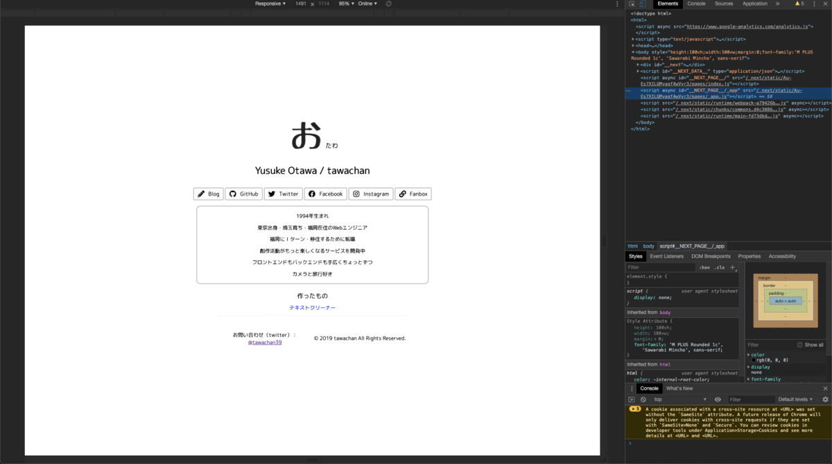Show the console sidebar icon

(632, 399)
